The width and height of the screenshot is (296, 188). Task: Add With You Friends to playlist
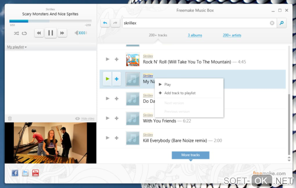pyautogui.click(x=117, y=118)
